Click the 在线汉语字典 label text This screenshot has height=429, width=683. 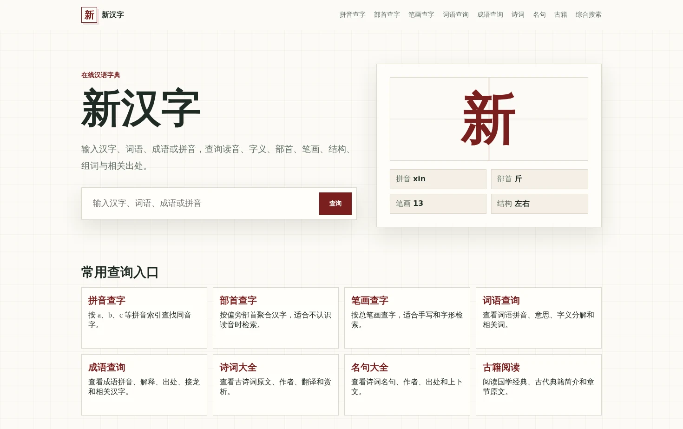(101, 75)
